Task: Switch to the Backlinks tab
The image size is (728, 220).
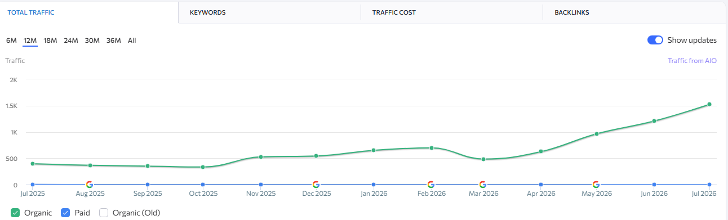Action: pos(634,12)
